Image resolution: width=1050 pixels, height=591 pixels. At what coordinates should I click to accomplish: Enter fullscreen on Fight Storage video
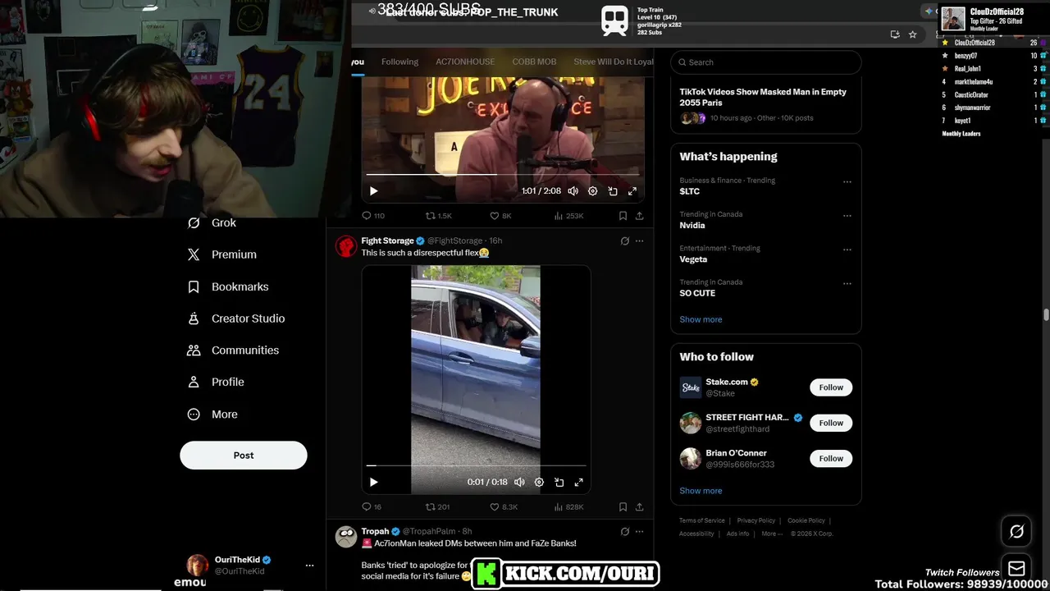click(x=578, y=483)
